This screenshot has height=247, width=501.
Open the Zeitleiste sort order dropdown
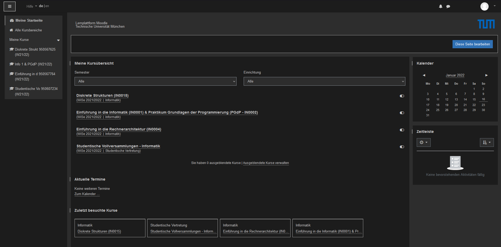[487, 142]
